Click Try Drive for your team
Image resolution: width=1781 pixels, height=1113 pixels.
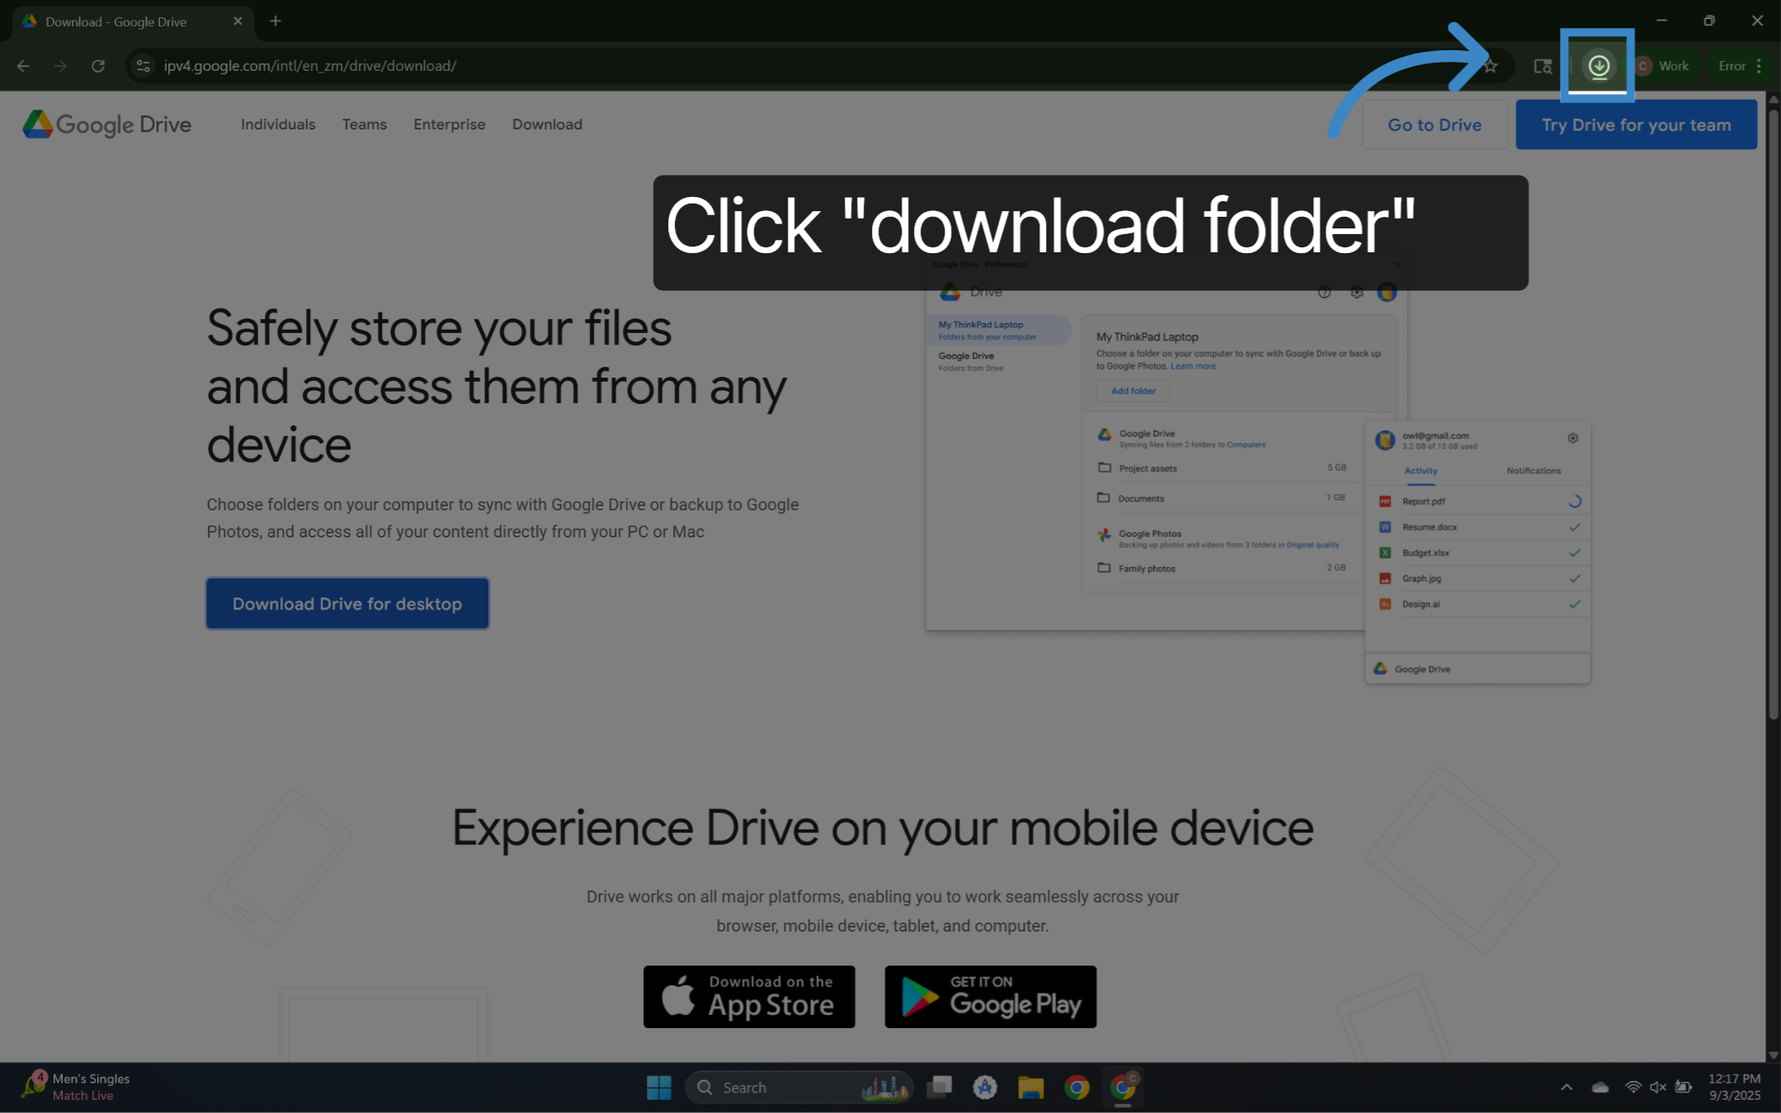tap(1637, 124)
